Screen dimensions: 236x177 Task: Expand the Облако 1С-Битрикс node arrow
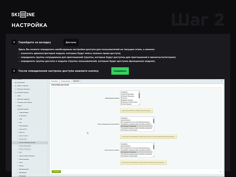14,86
